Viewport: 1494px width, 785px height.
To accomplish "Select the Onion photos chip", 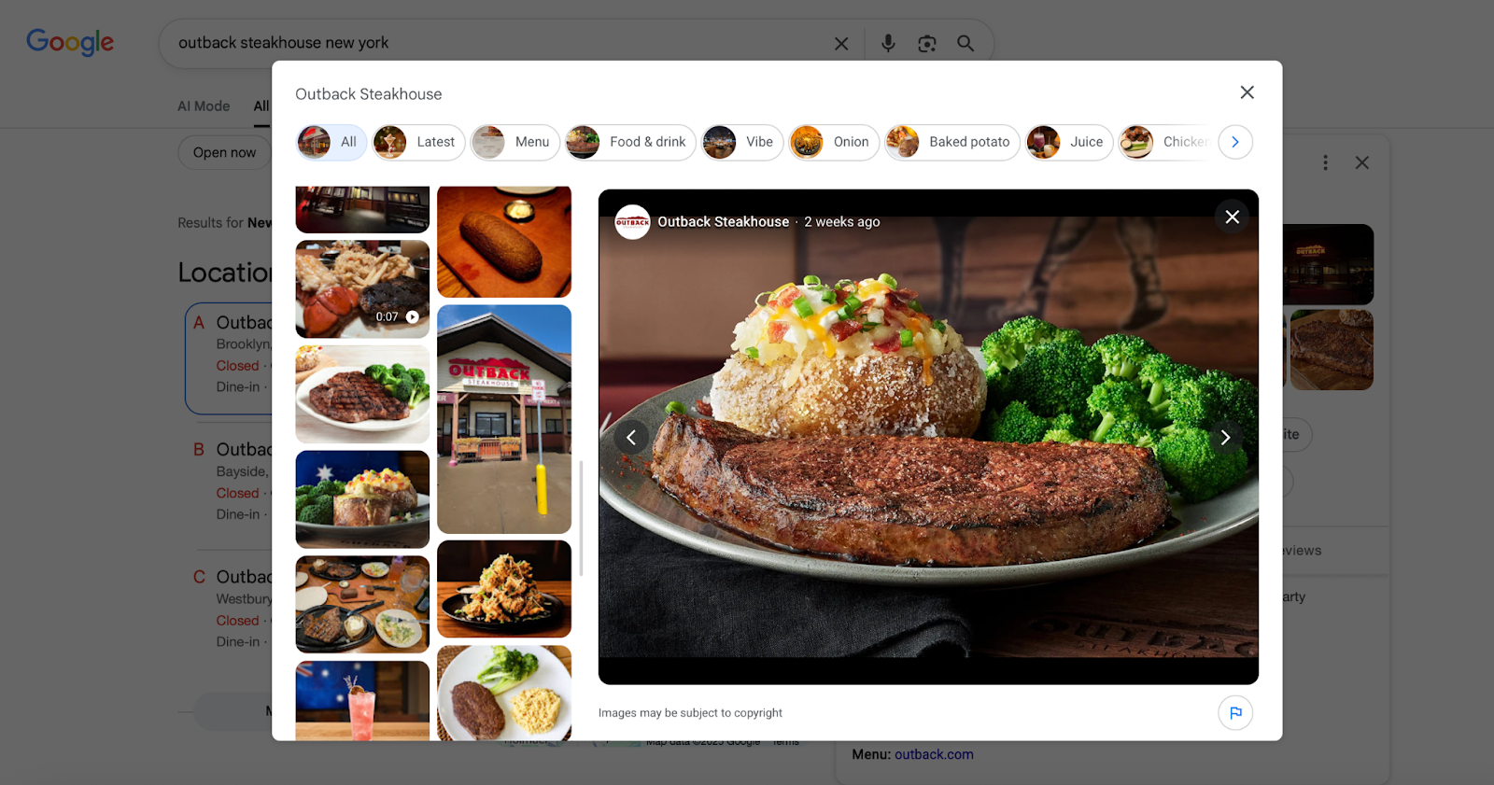I will pyautogui.click(x=834, y=142).
